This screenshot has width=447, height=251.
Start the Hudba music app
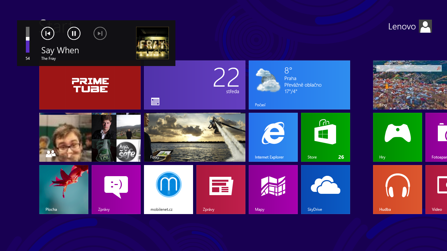pos(397,190)
